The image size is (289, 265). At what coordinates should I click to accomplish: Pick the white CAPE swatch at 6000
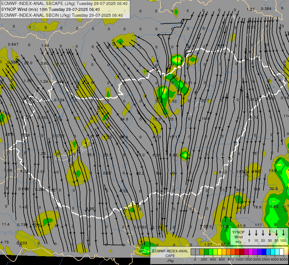(x=281, y=252)
